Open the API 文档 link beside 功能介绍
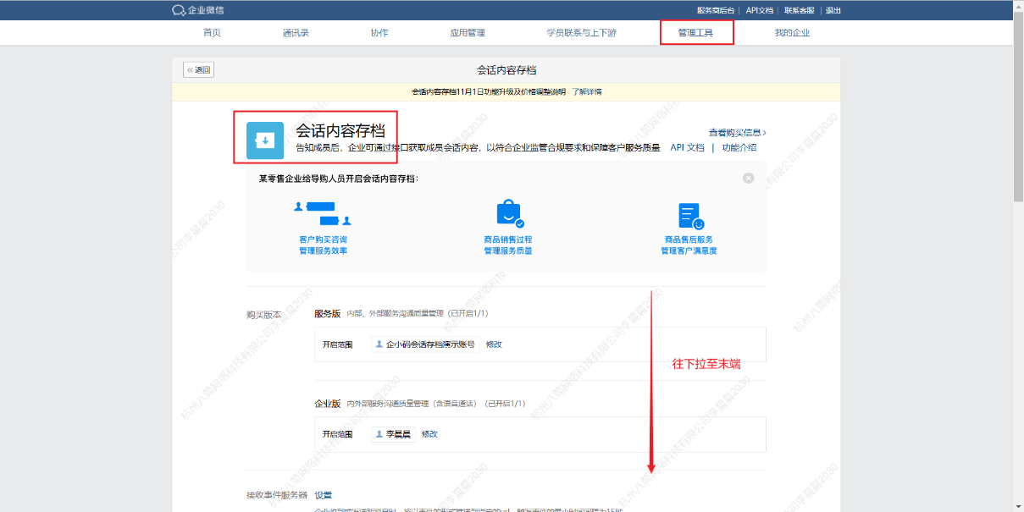This screenshot has height=512, width=1024. 687,147
